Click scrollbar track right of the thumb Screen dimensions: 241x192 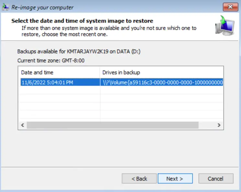206,125
